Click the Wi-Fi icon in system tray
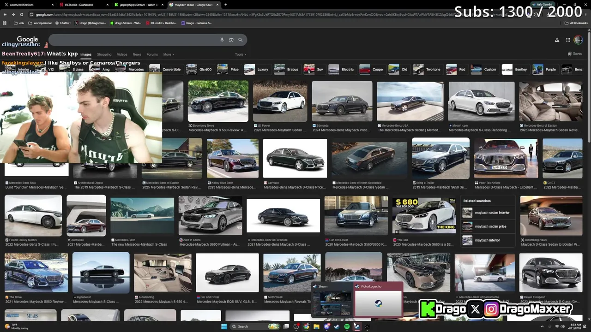This screenshot has width=591, height=332. pyautogui.click(x=557, y=326)
